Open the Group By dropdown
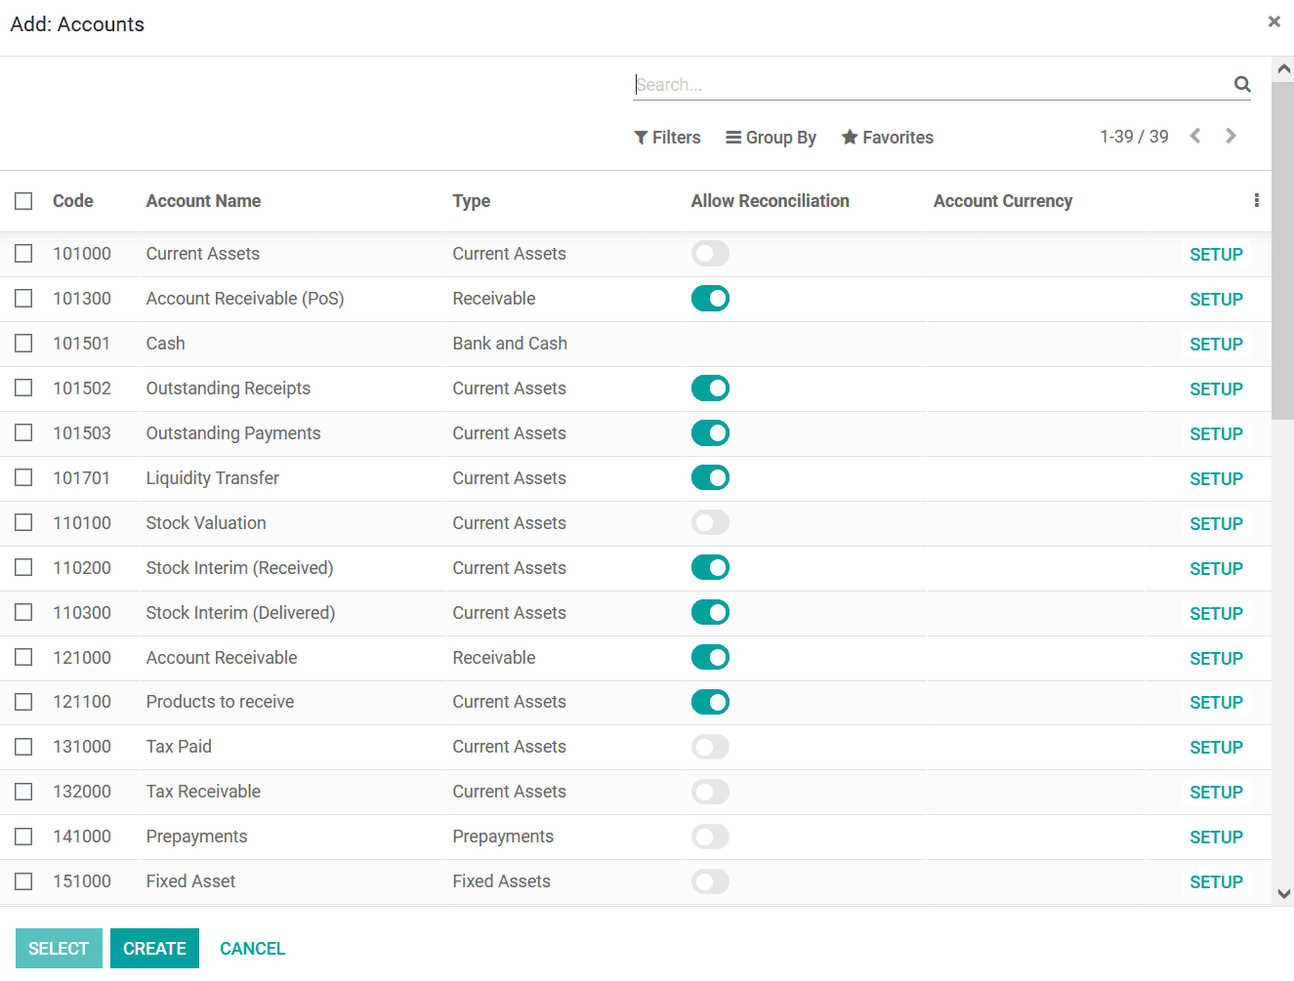Image resolution: width=1294 pixels, height=981 pixels. (771, 138)
